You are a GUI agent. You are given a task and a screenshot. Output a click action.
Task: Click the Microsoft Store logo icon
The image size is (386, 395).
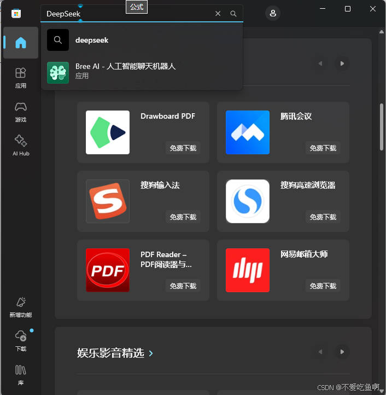point(16,13)
